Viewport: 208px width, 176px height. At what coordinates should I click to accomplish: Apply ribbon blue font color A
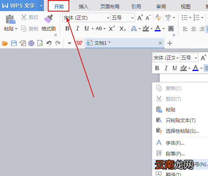coord(158,29)
